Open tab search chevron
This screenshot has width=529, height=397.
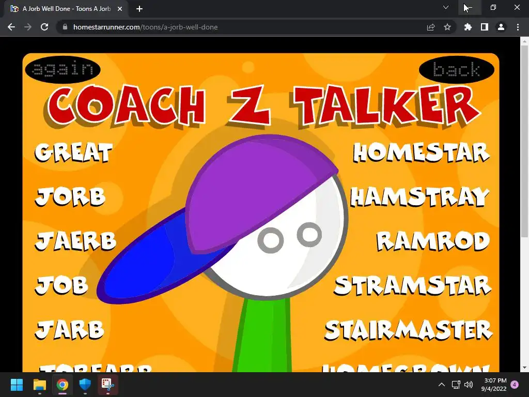pyautogui.click(x=446, y=7)
